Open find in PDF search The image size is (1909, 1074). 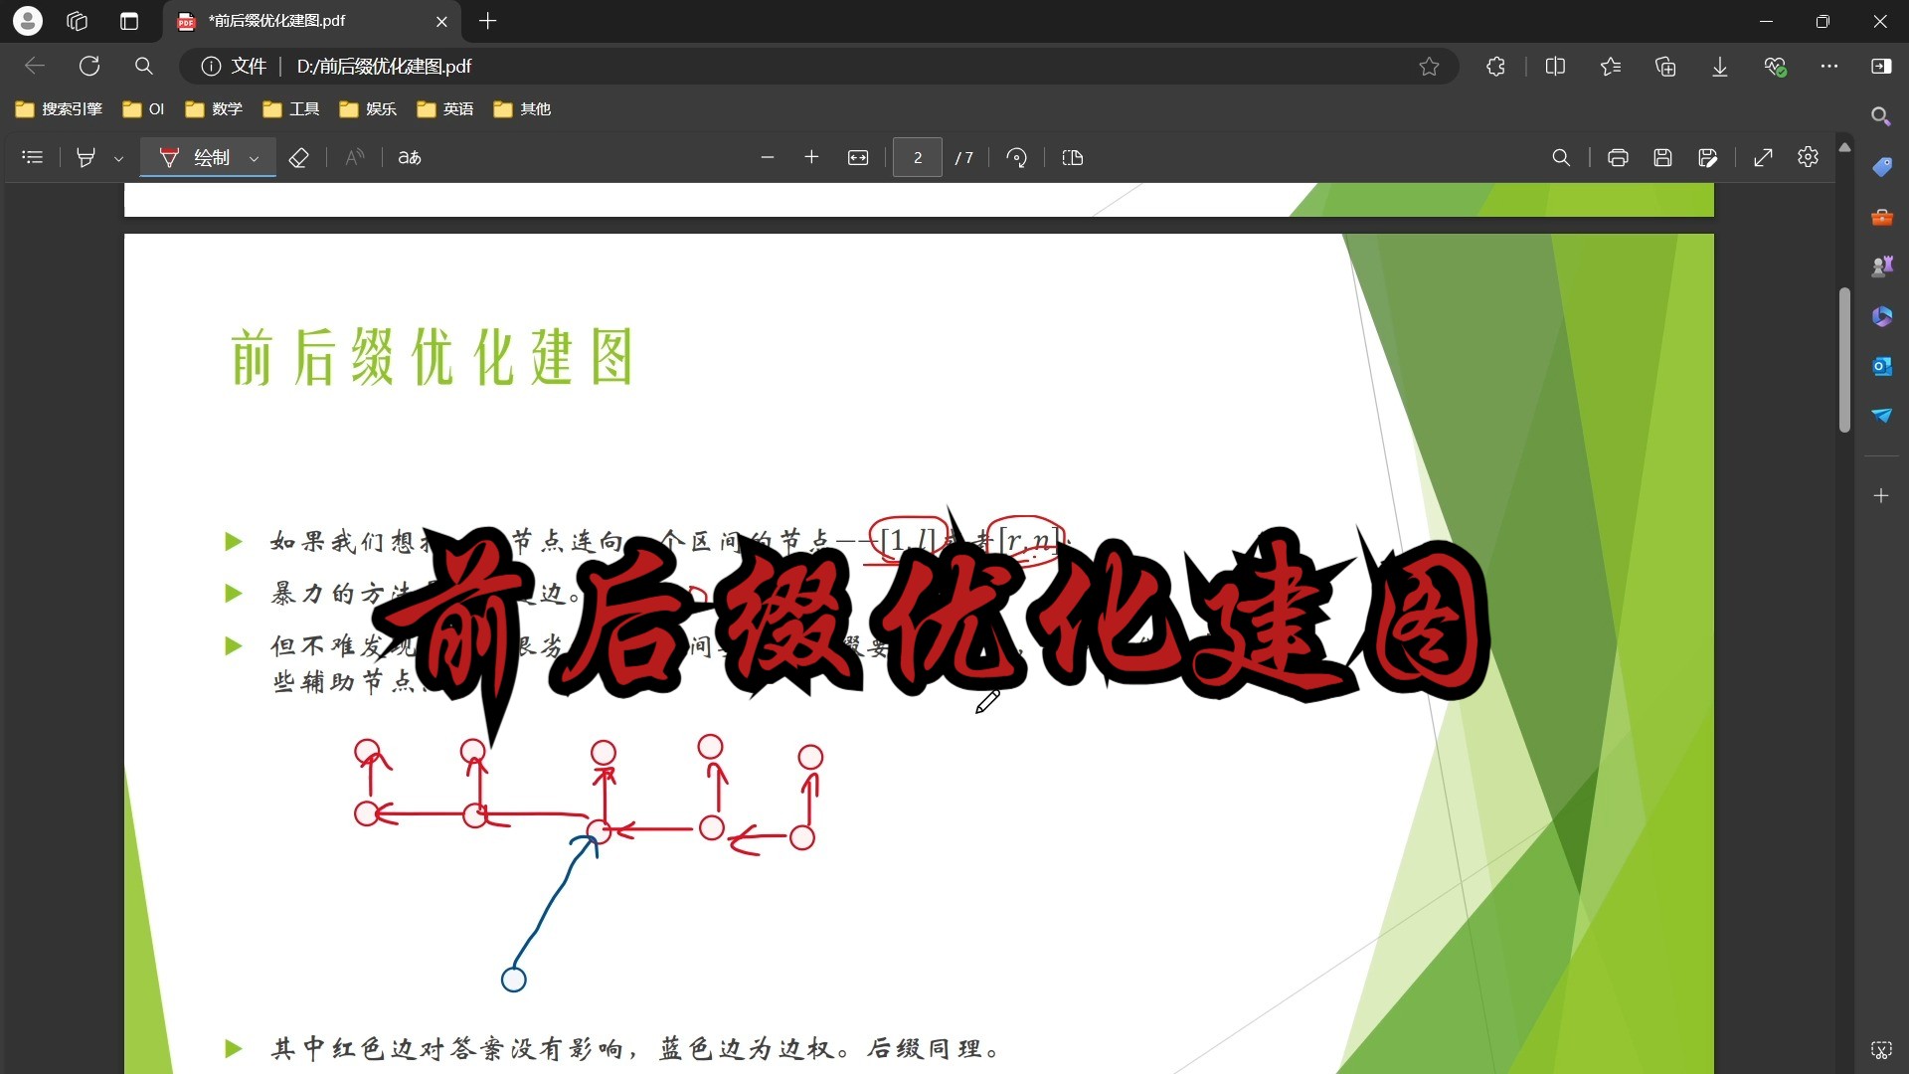[1561, 157]
